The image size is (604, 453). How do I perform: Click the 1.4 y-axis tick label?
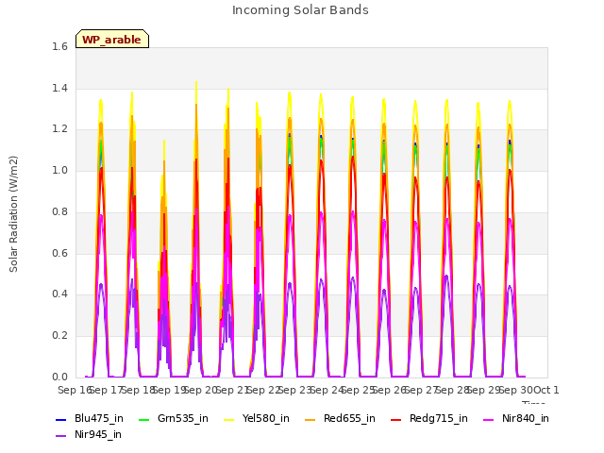pos(59,88)
